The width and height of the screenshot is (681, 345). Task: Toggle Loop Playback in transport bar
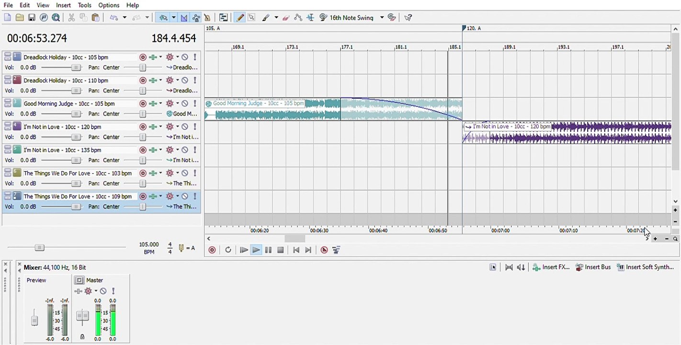[x=228, y=250]
